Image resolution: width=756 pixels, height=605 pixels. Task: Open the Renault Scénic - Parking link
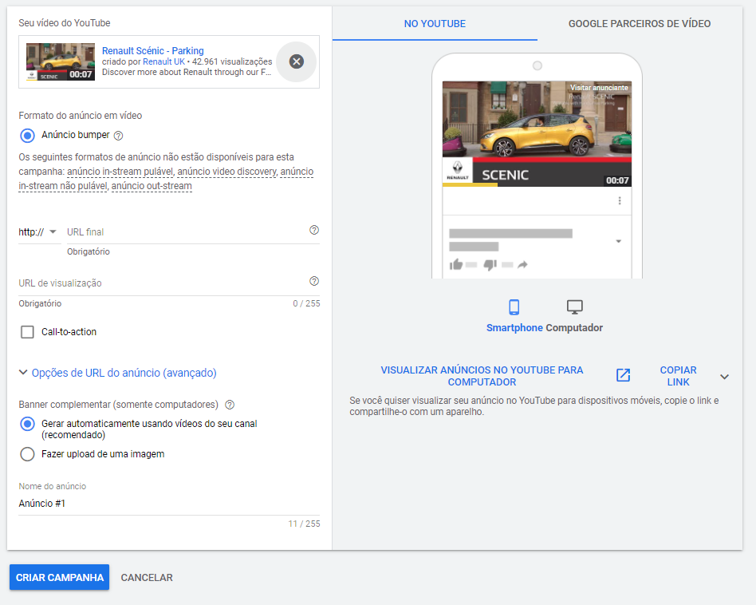point(153,50)
